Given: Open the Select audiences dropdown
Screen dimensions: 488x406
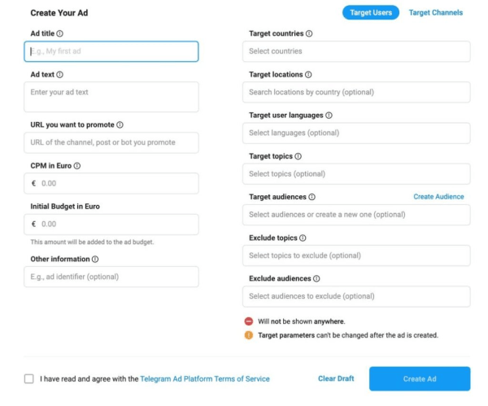Looking at the screenshot, I should tap(356, 215).
